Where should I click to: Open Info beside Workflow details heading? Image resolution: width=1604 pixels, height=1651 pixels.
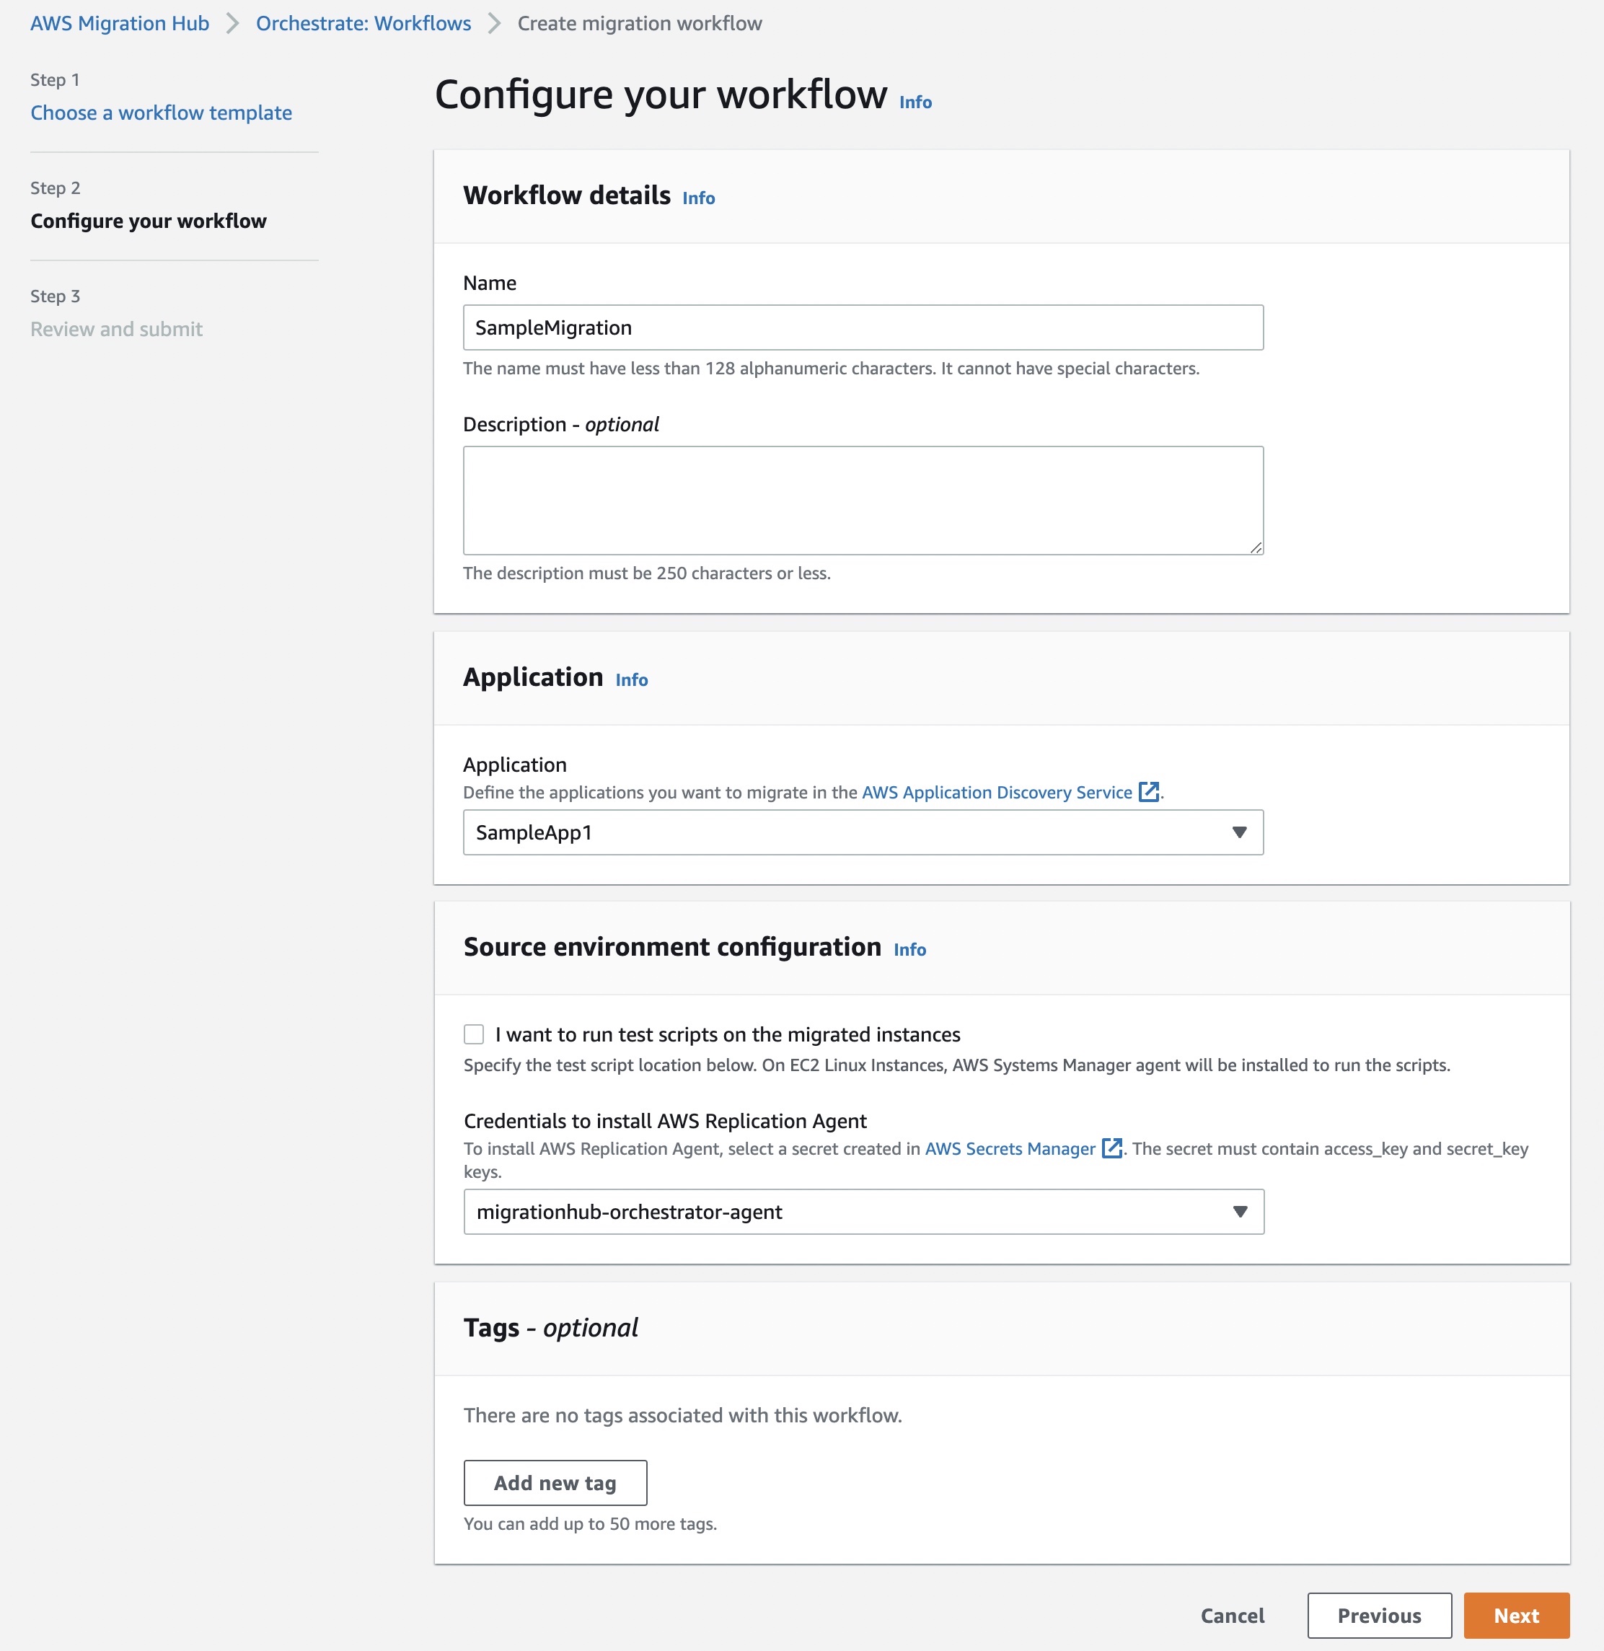click(698, 198)
